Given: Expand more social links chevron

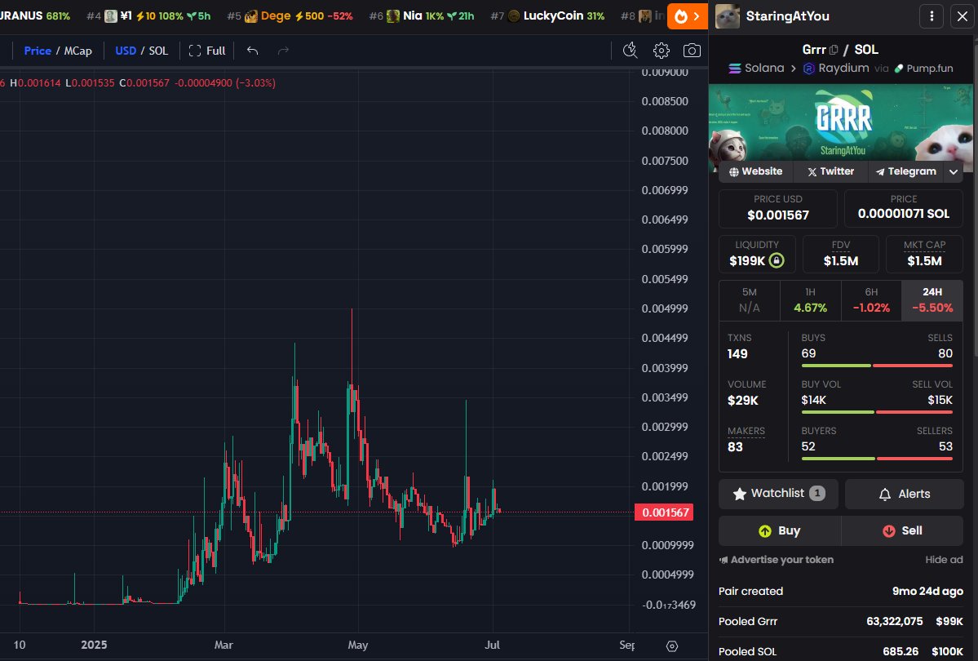Looking at the screenshot, I should (x=954, y=171).
